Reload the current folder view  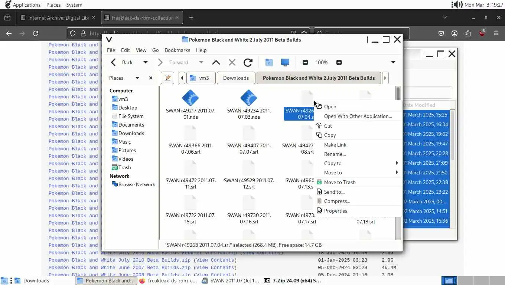pyautogui.click(x=248, y=62)
